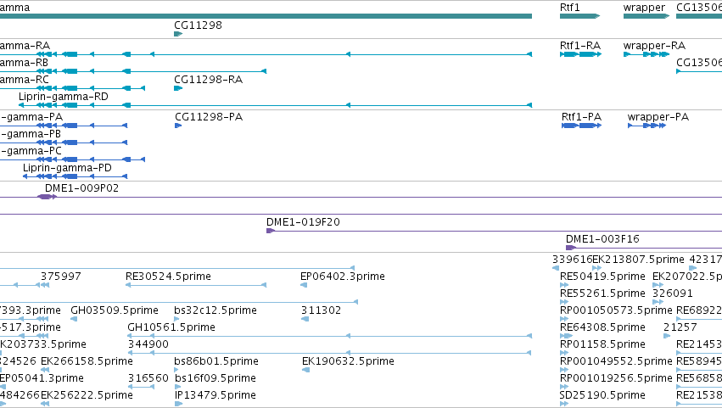Select the Rtf1-RA transcript label

point(580,46)
